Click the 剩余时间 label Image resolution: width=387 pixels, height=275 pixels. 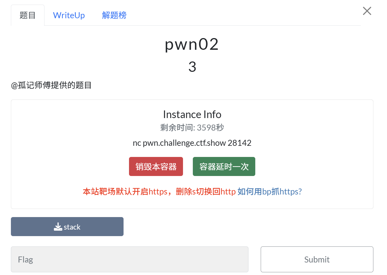[x=177, y=128]
